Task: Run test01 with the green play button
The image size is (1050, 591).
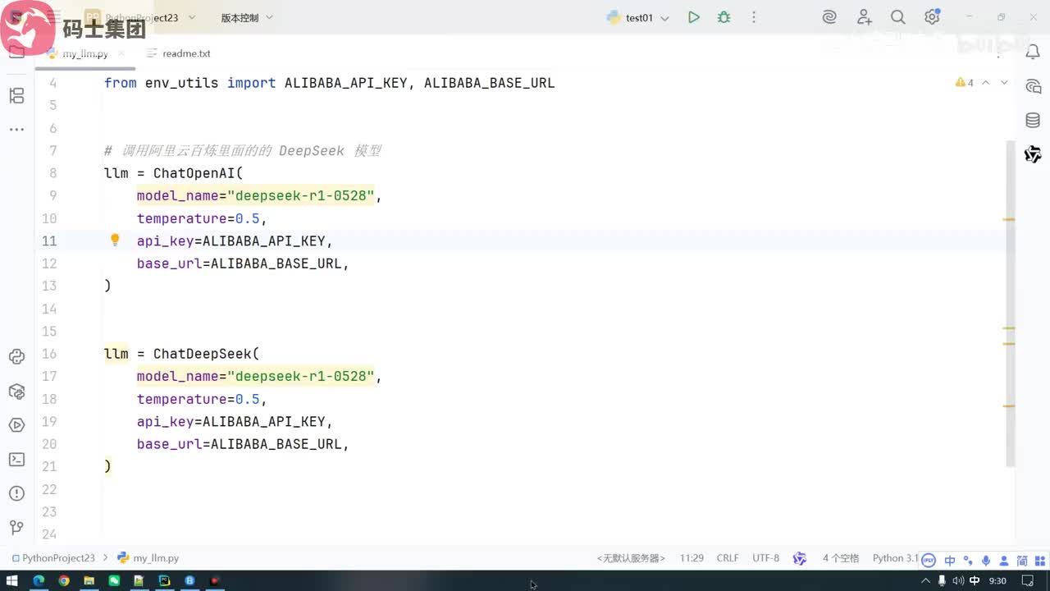Action: pyautogui.click(x=694, y=17)
